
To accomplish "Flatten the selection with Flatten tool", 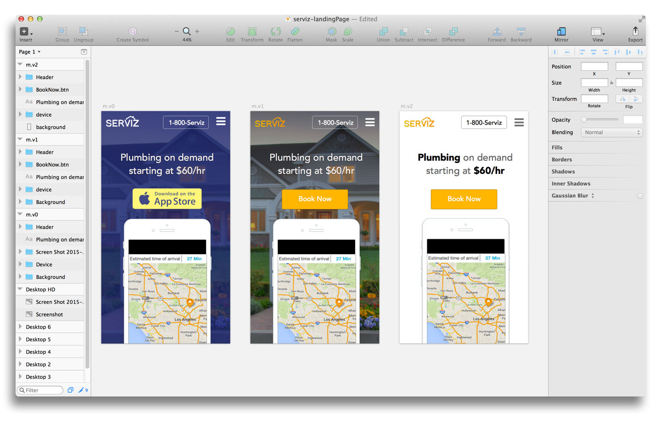I will [x=295, y=31].
